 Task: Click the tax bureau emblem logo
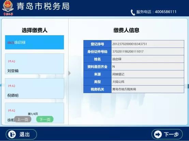pyautogui.click(x=8, y=8)
